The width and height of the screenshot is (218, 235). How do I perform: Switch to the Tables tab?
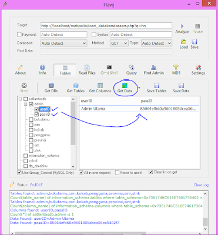tap(65, 70)
